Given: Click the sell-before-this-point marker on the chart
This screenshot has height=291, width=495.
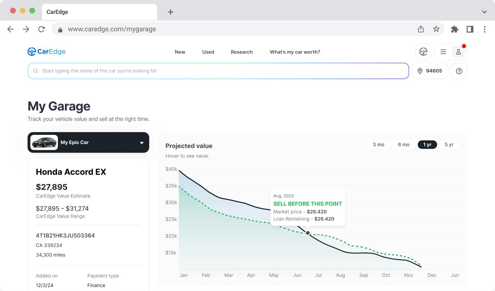Looking at the screenshot, I should [307, 233].
